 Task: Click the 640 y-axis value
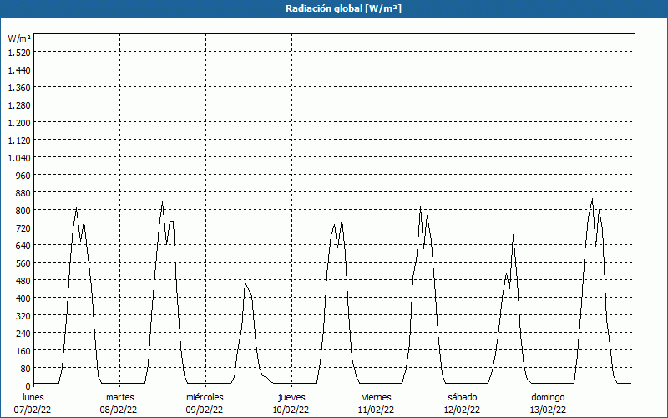point(23,245)
